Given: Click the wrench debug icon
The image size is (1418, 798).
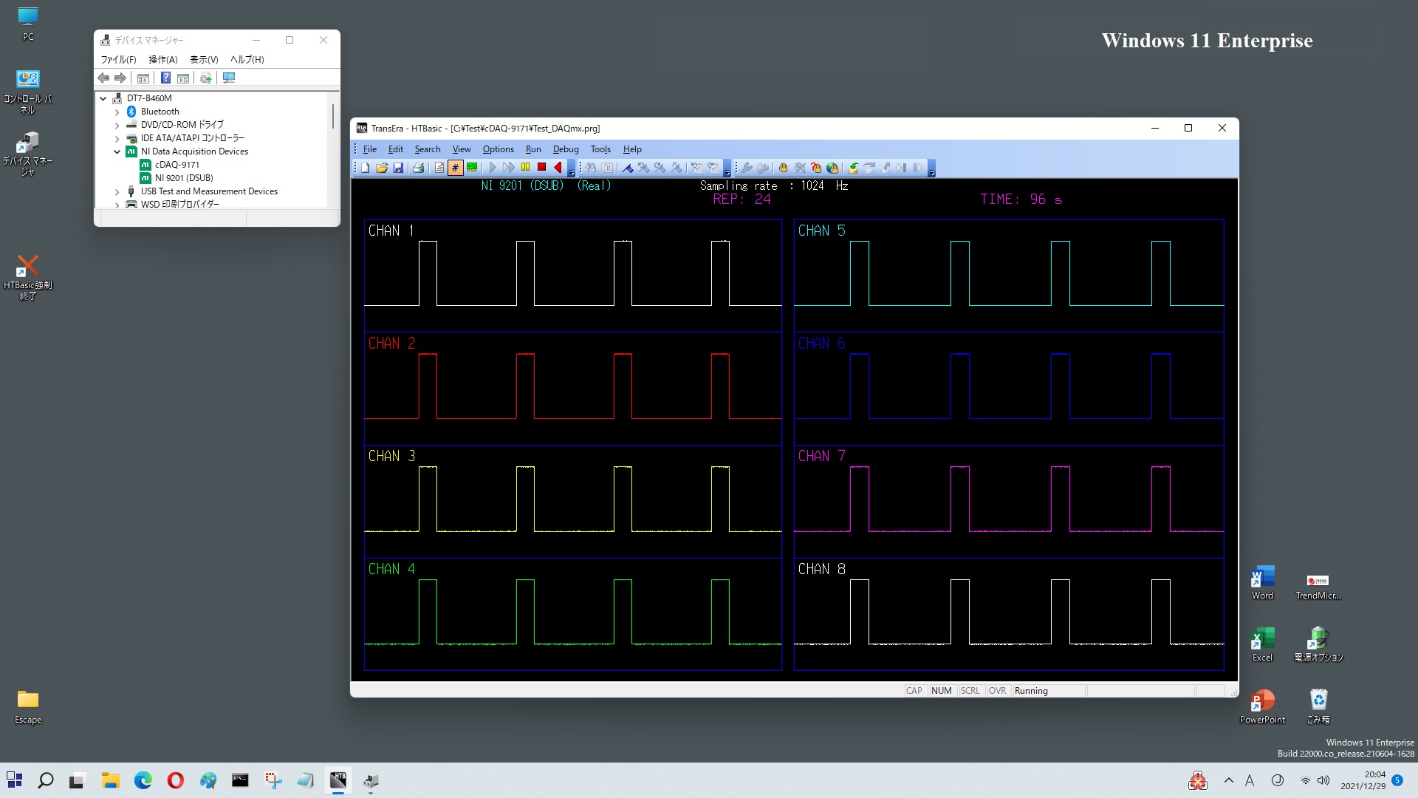Looking at the screenshot, I should pos(747,168).
